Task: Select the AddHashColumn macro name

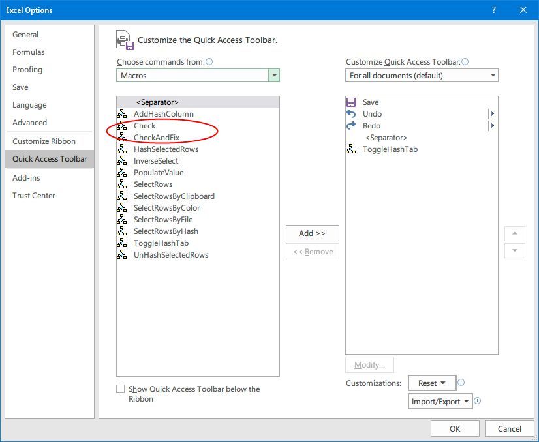Action: [164, 113]
